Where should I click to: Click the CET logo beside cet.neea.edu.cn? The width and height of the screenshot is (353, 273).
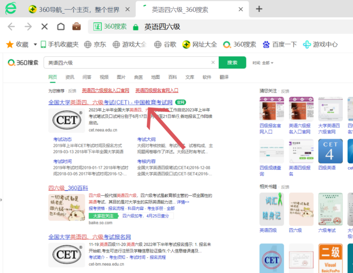(67, 120)
